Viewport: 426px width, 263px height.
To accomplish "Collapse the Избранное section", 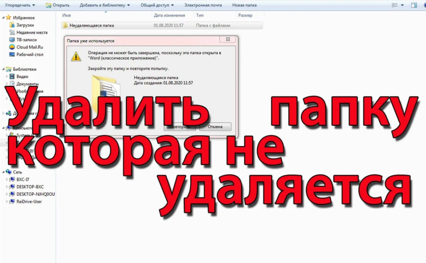I will click(x=3, y=18).
